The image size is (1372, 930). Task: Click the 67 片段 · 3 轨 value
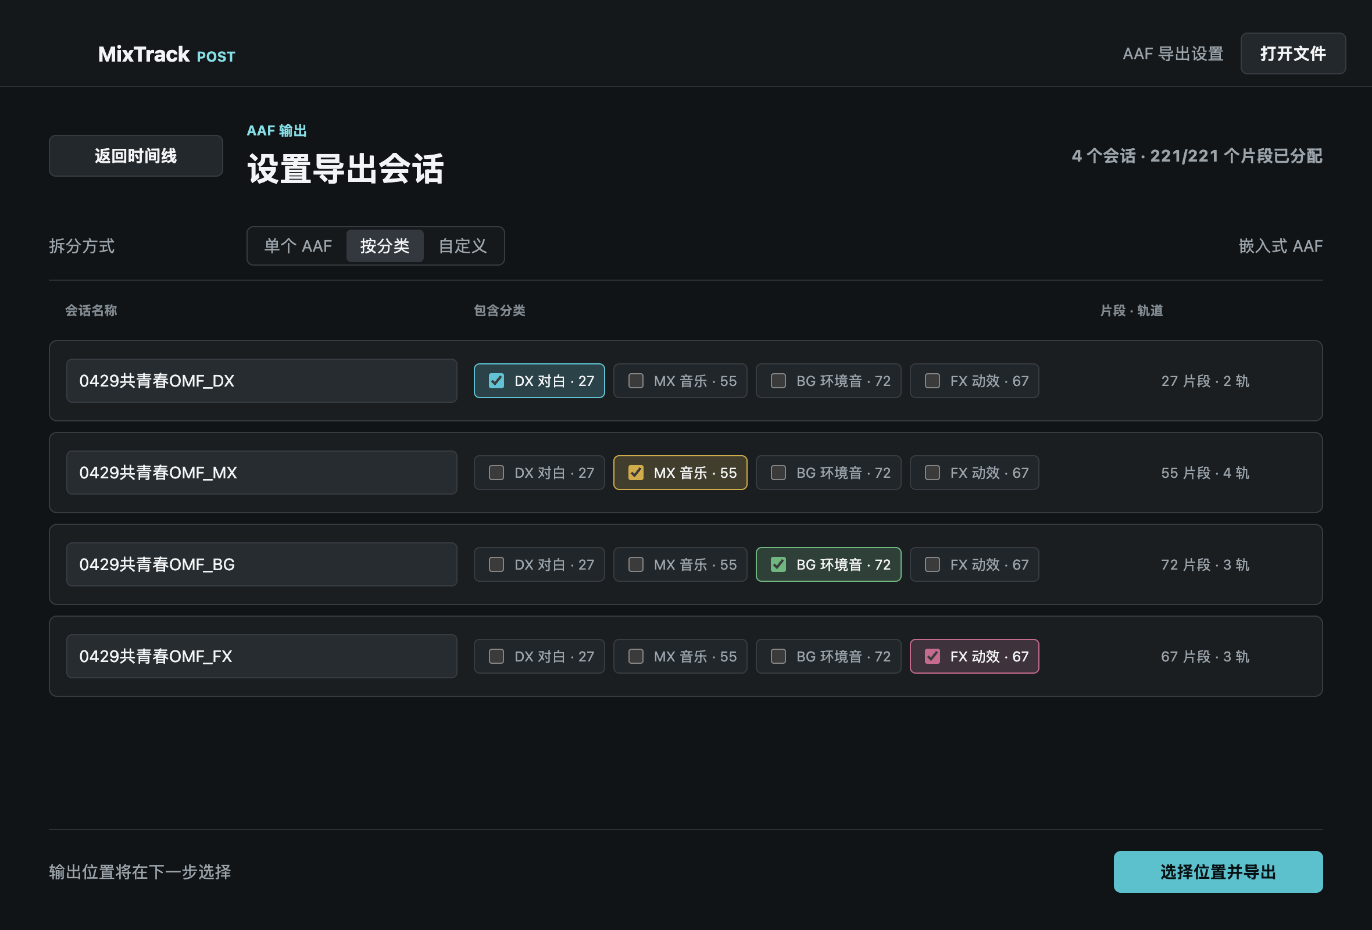[1205, 657]
